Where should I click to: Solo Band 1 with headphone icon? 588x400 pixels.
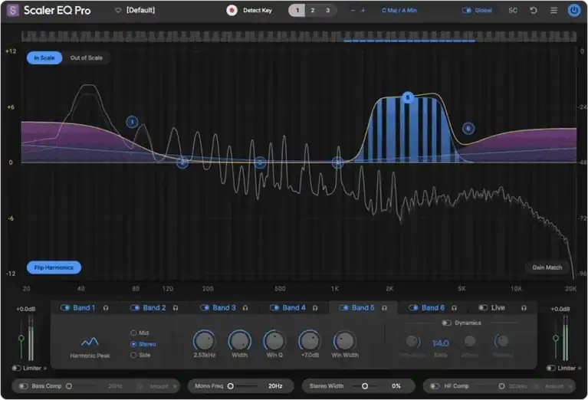tap(106, 308)
